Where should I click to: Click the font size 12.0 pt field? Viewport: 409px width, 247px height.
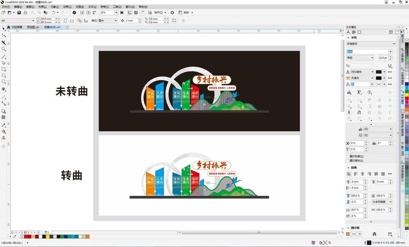(x=383, y=58)
